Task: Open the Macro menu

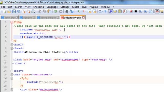Action: pos(76,7)
